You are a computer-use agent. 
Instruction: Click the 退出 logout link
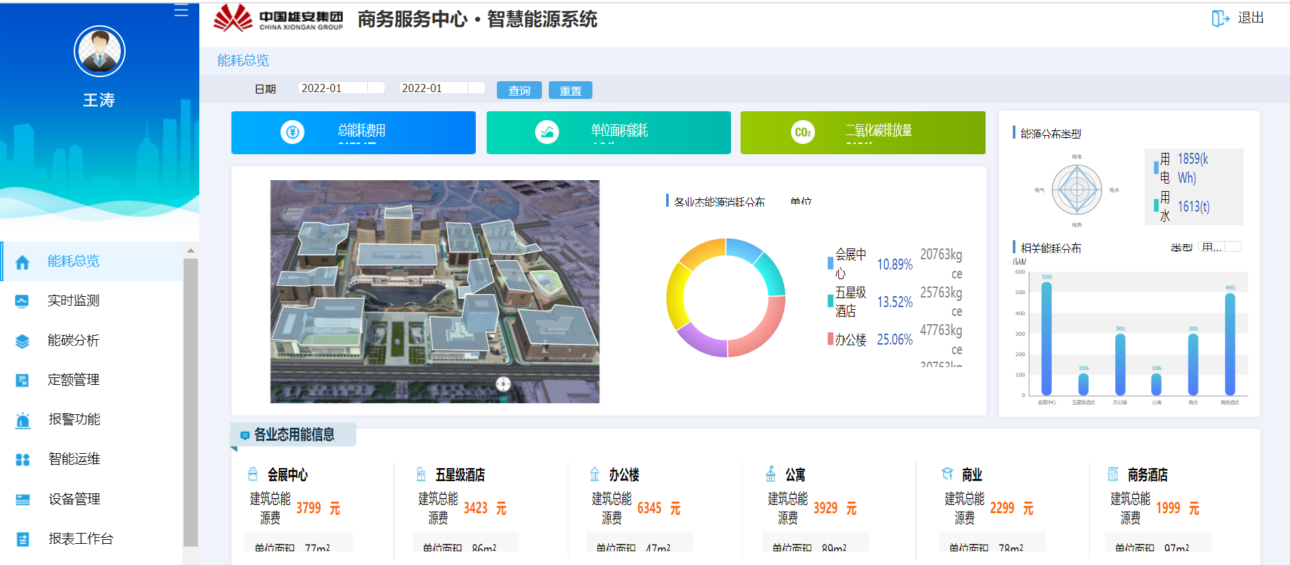1251,18
